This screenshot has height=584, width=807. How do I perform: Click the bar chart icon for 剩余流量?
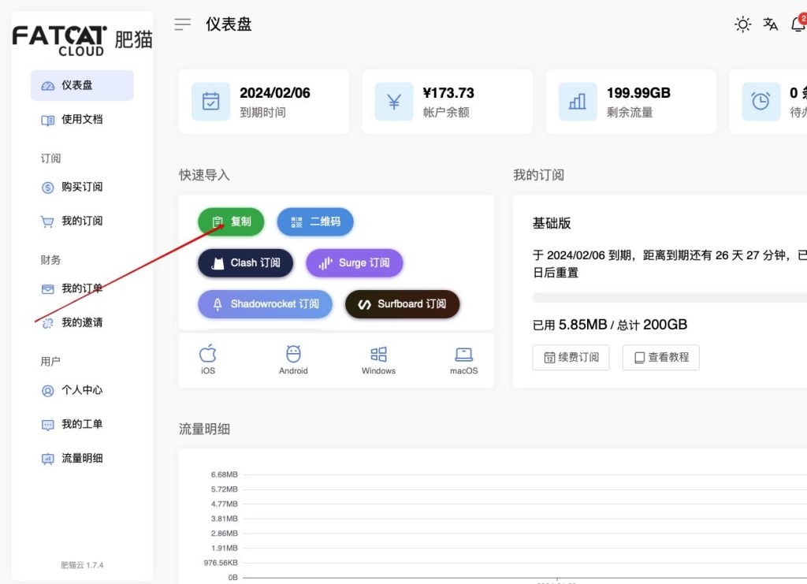coord(578,102)
